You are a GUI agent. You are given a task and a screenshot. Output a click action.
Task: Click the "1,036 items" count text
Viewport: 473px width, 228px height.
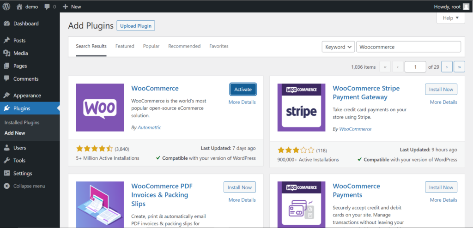point(364,67)
